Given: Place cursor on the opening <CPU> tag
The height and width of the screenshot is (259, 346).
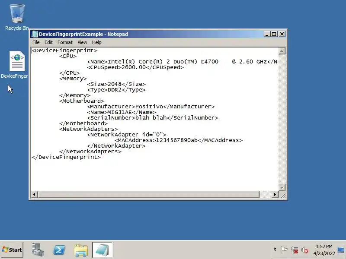Looking at the screenshot, I should click(x=68, y=56).
